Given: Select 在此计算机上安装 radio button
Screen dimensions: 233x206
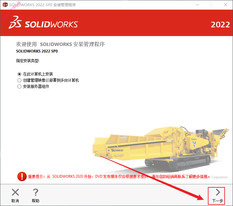Looking at the screenshot, I should tap(19, 74).
